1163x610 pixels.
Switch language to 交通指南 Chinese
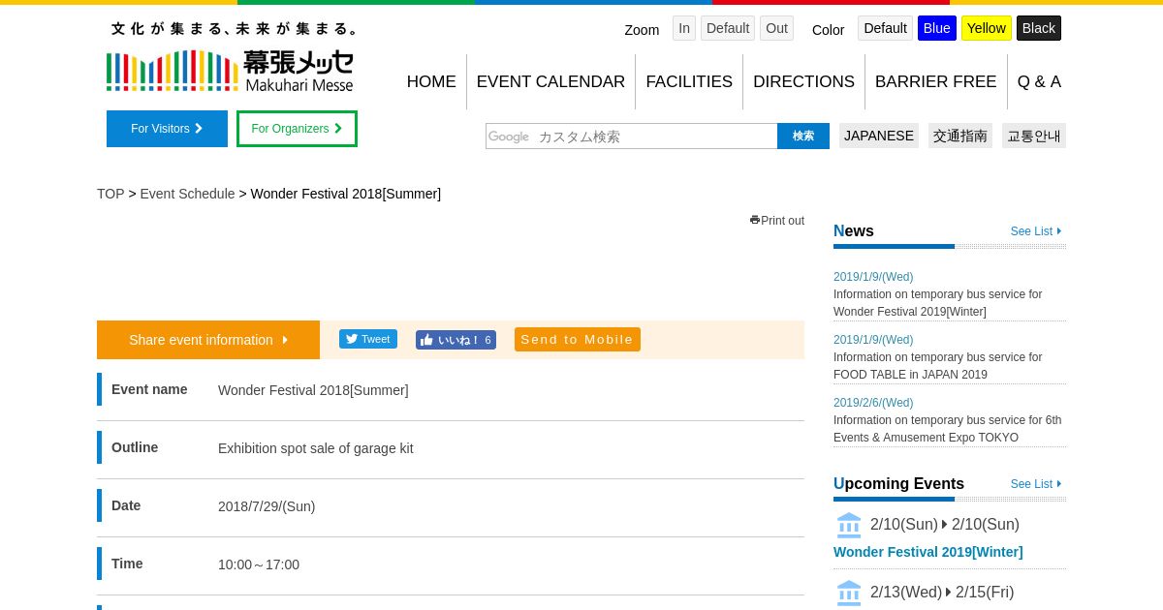pyautogui.click(x=960, y=136)
